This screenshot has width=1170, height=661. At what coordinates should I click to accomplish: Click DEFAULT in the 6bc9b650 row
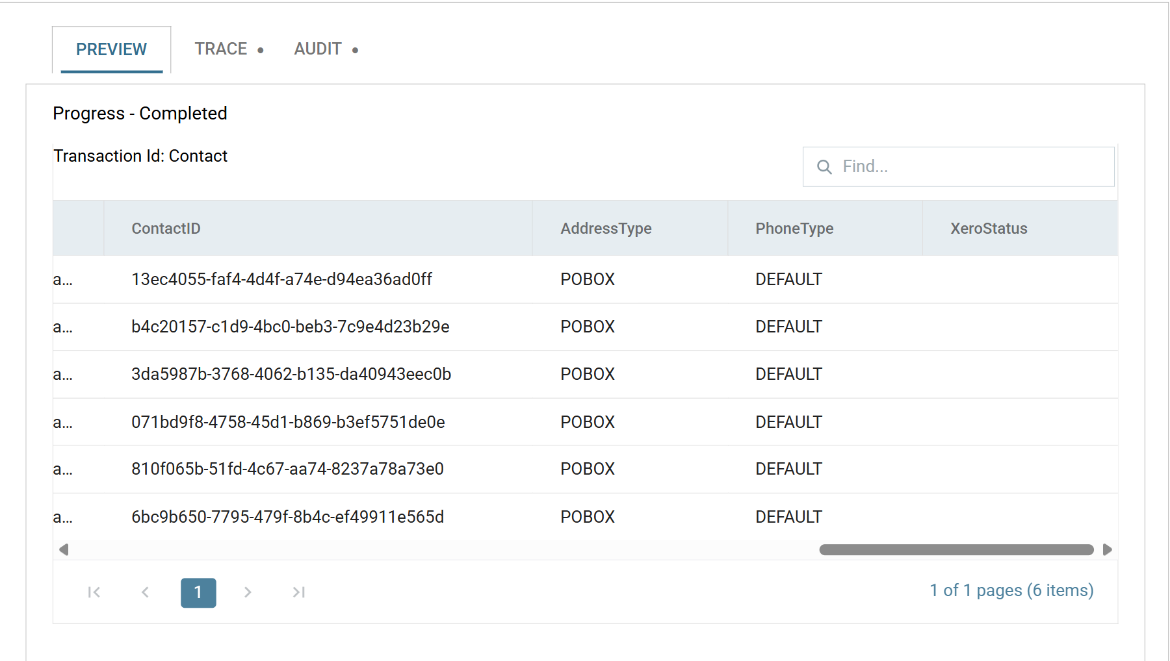point(788,517)
